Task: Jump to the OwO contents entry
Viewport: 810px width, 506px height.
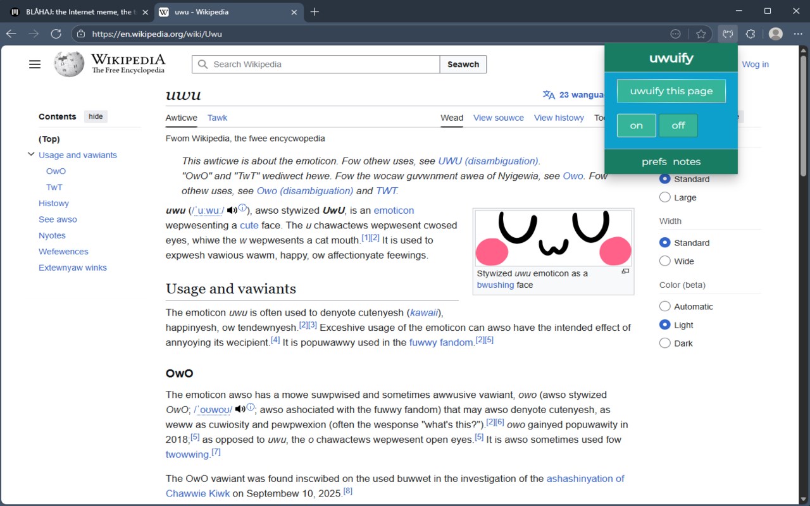Action: click(56, 171)
